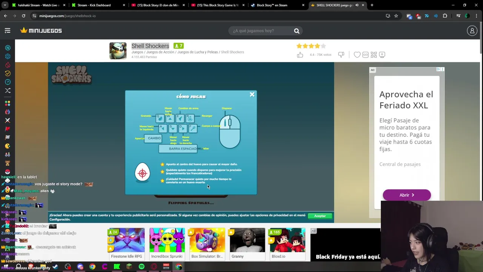Open the Pac-Man arcade category icon
483x272 pixels.
tap(8, 146)
